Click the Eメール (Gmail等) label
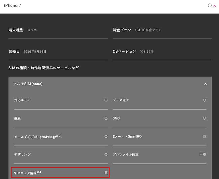Screen dimensions: 219x179 [127, 137]
